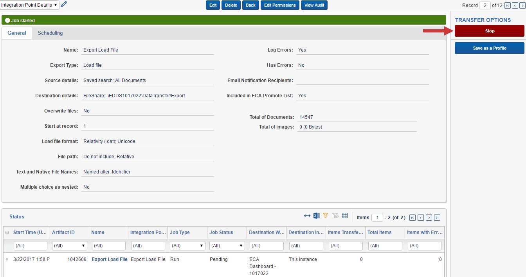Click the Pending job status cell
The height and width of the screenshot is (277, 526).
coord(218,259)
